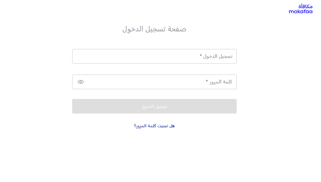Follow the forgot password link
321x182 pixels.
click(x=154, y=126)
